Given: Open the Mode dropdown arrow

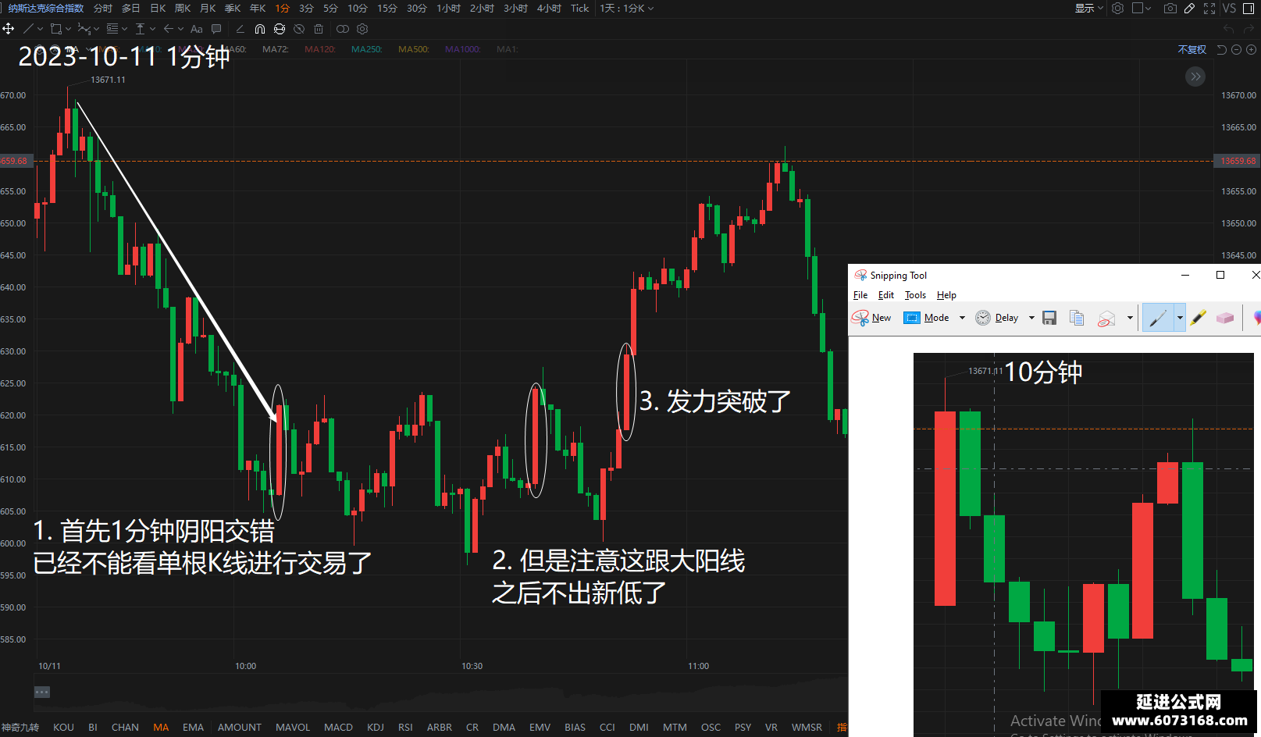Looking at the screenshot, I should [x=962, y=318].
